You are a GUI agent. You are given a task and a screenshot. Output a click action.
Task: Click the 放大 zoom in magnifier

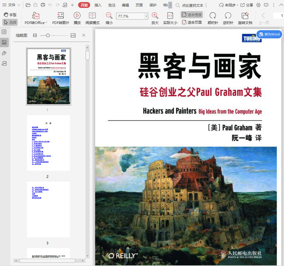coord(155,18)
